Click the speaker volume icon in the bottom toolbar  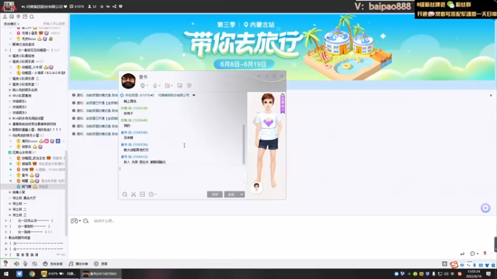(17, 264)
